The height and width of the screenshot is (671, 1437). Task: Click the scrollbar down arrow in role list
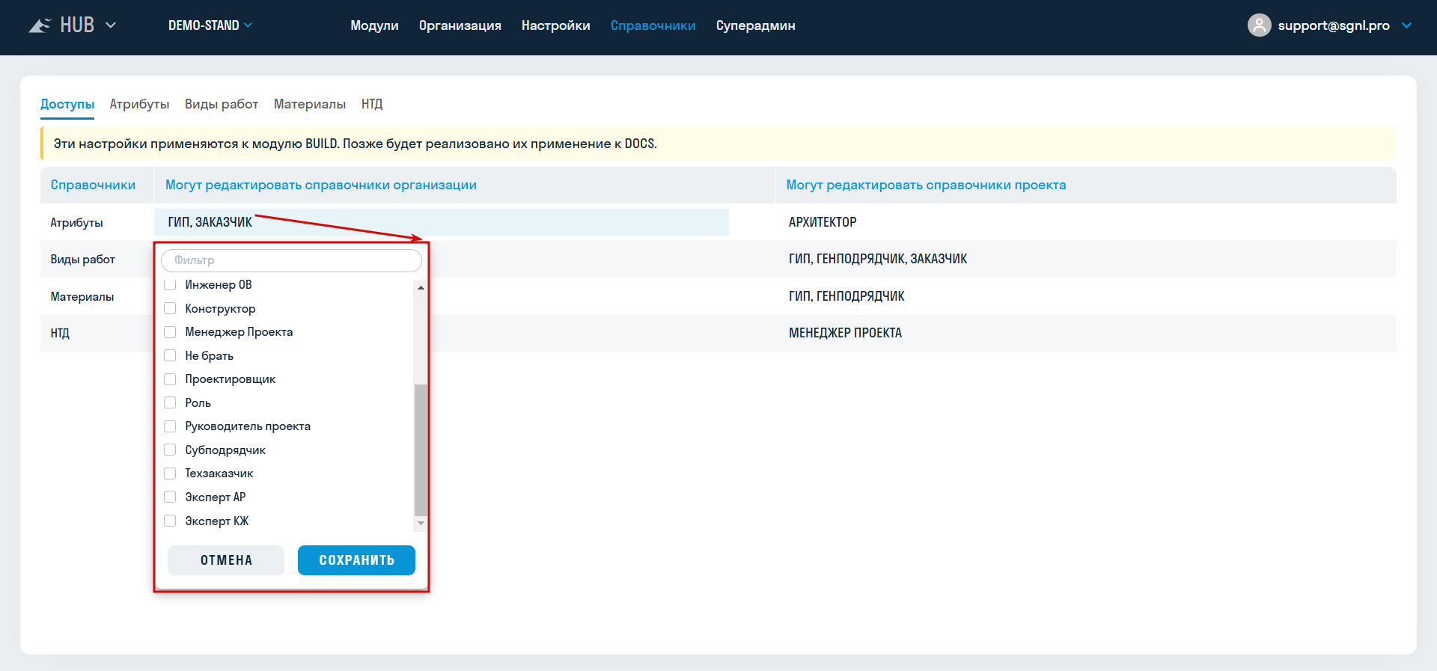(421, 523)
